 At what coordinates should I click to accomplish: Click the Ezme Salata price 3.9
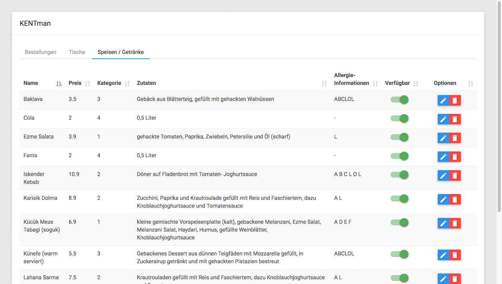pyautogui.click(x=72, y=137)
